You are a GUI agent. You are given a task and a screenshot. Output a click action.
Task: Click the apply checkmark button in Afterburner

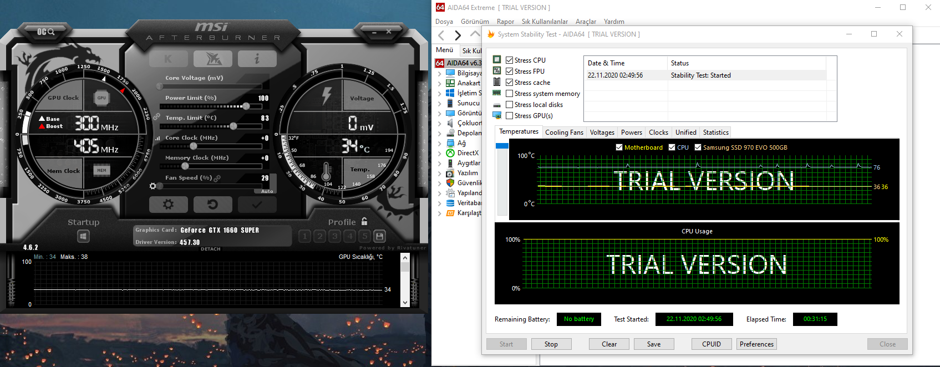point(257,205)
